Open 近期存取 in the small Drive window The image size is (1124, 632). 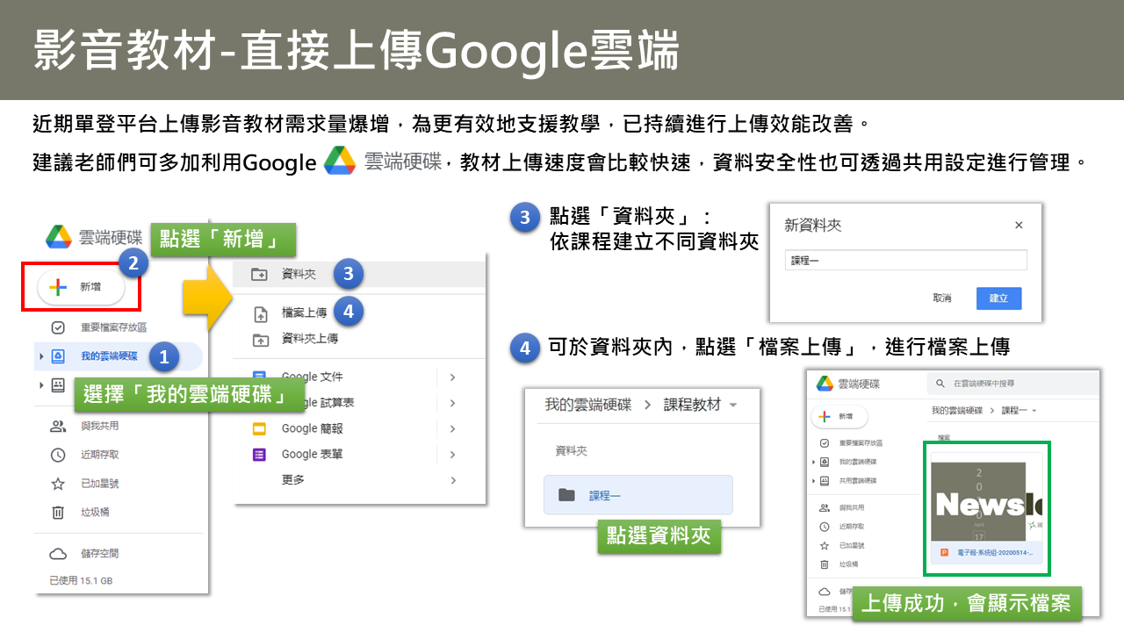[x=851, y=527]
